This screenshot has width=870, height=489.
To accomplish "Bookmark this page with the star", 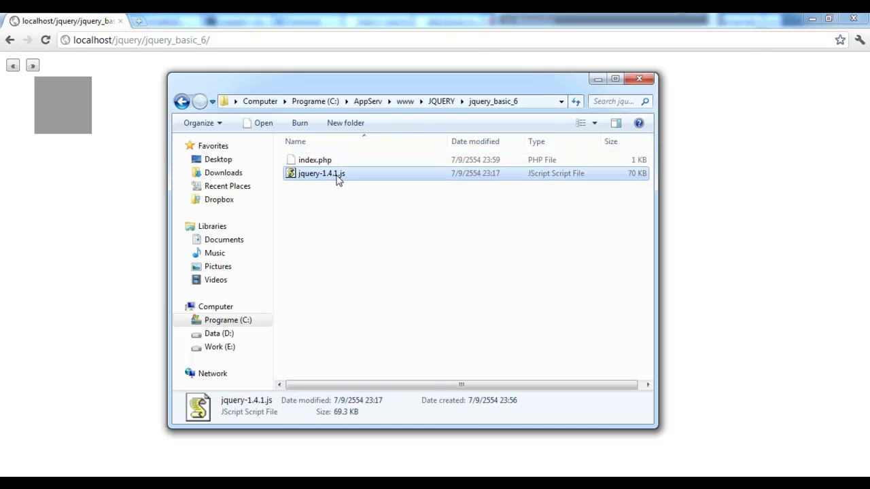I will click(840, 40).
